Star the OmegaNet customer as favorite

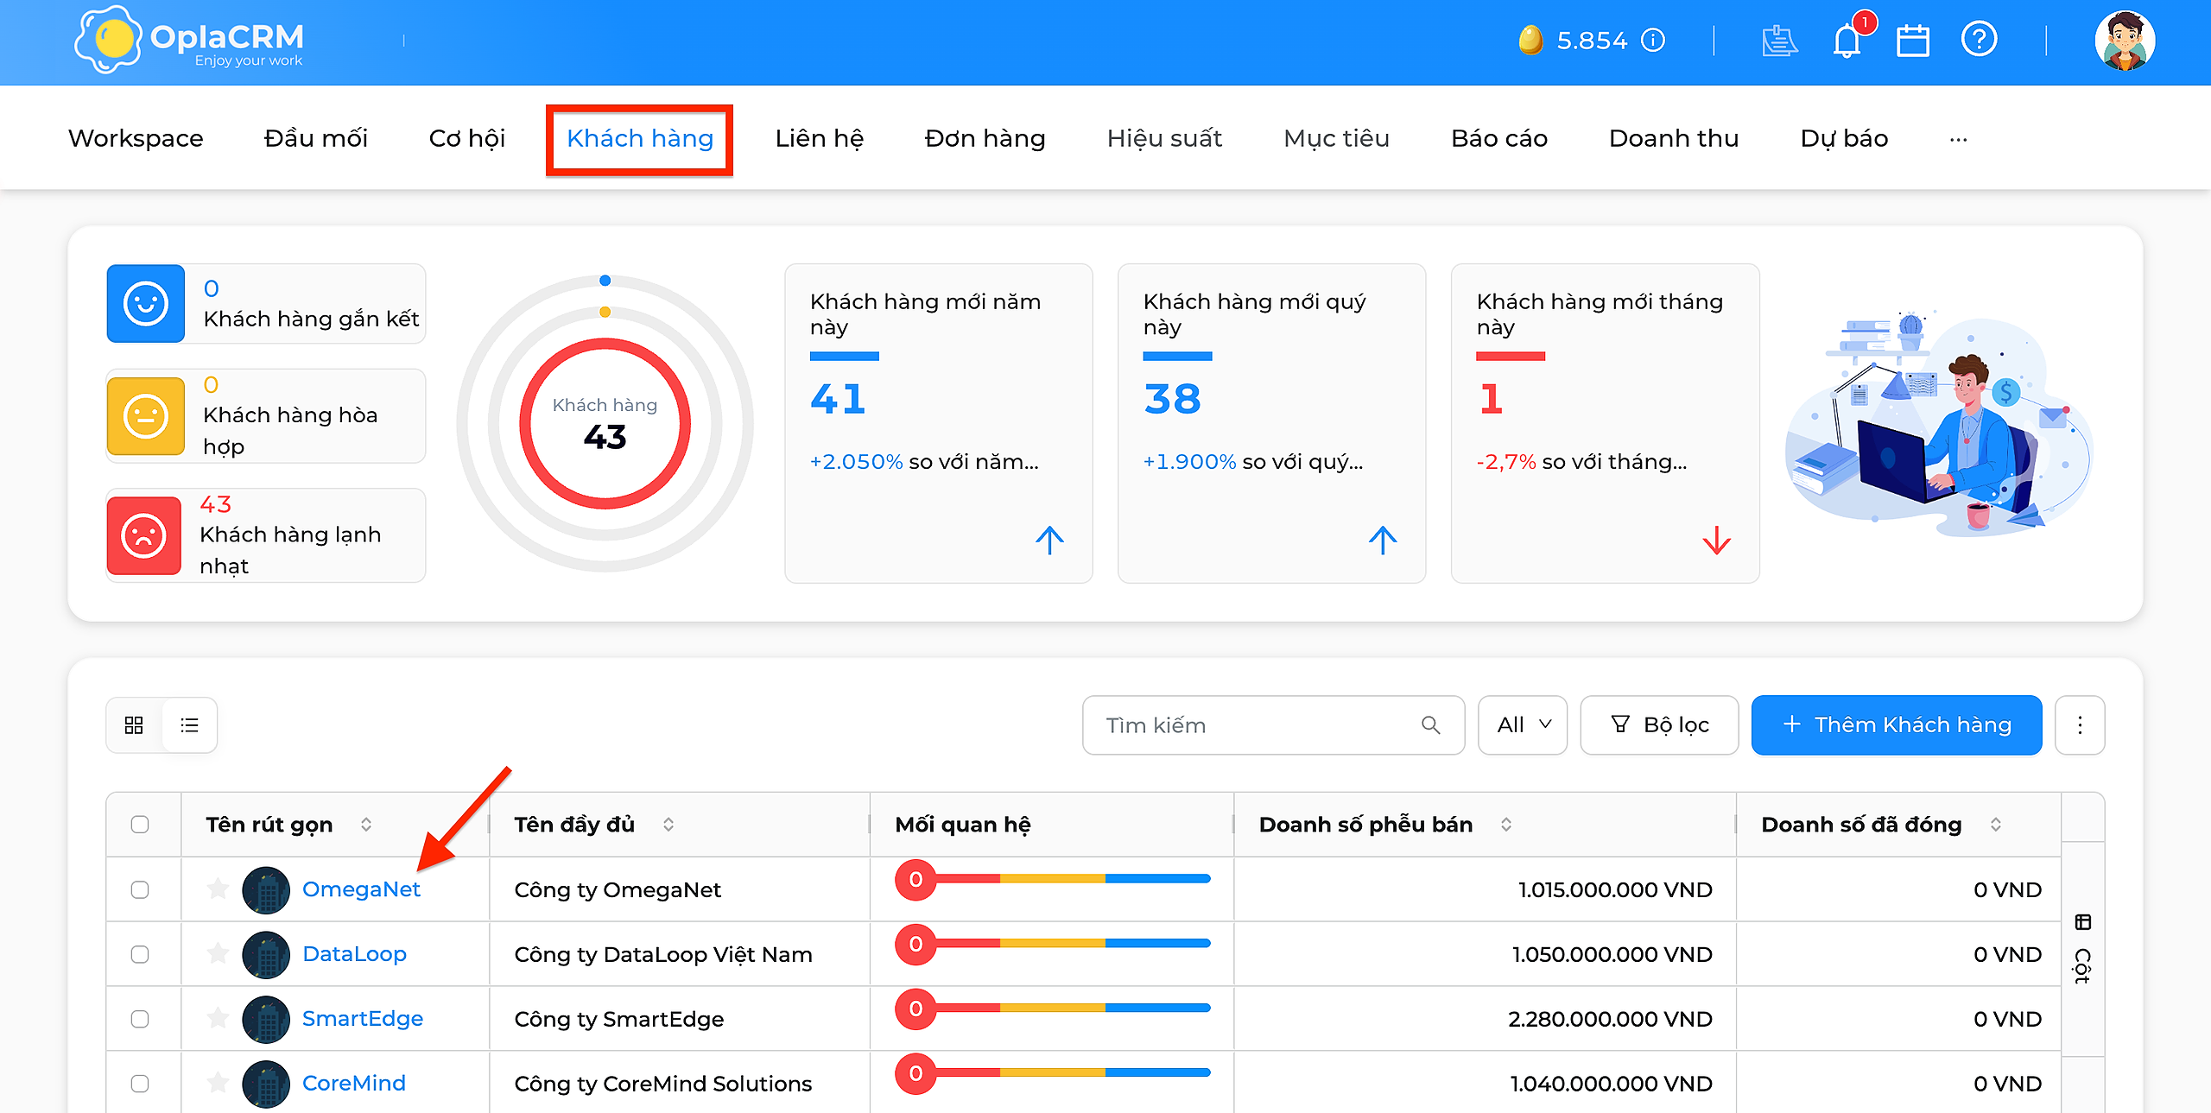click(x=218, y=889)
